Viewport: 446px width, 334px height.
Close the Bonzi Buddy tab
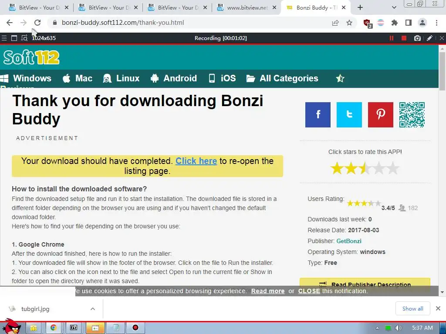pyautogui.click(x=344, y=8)
